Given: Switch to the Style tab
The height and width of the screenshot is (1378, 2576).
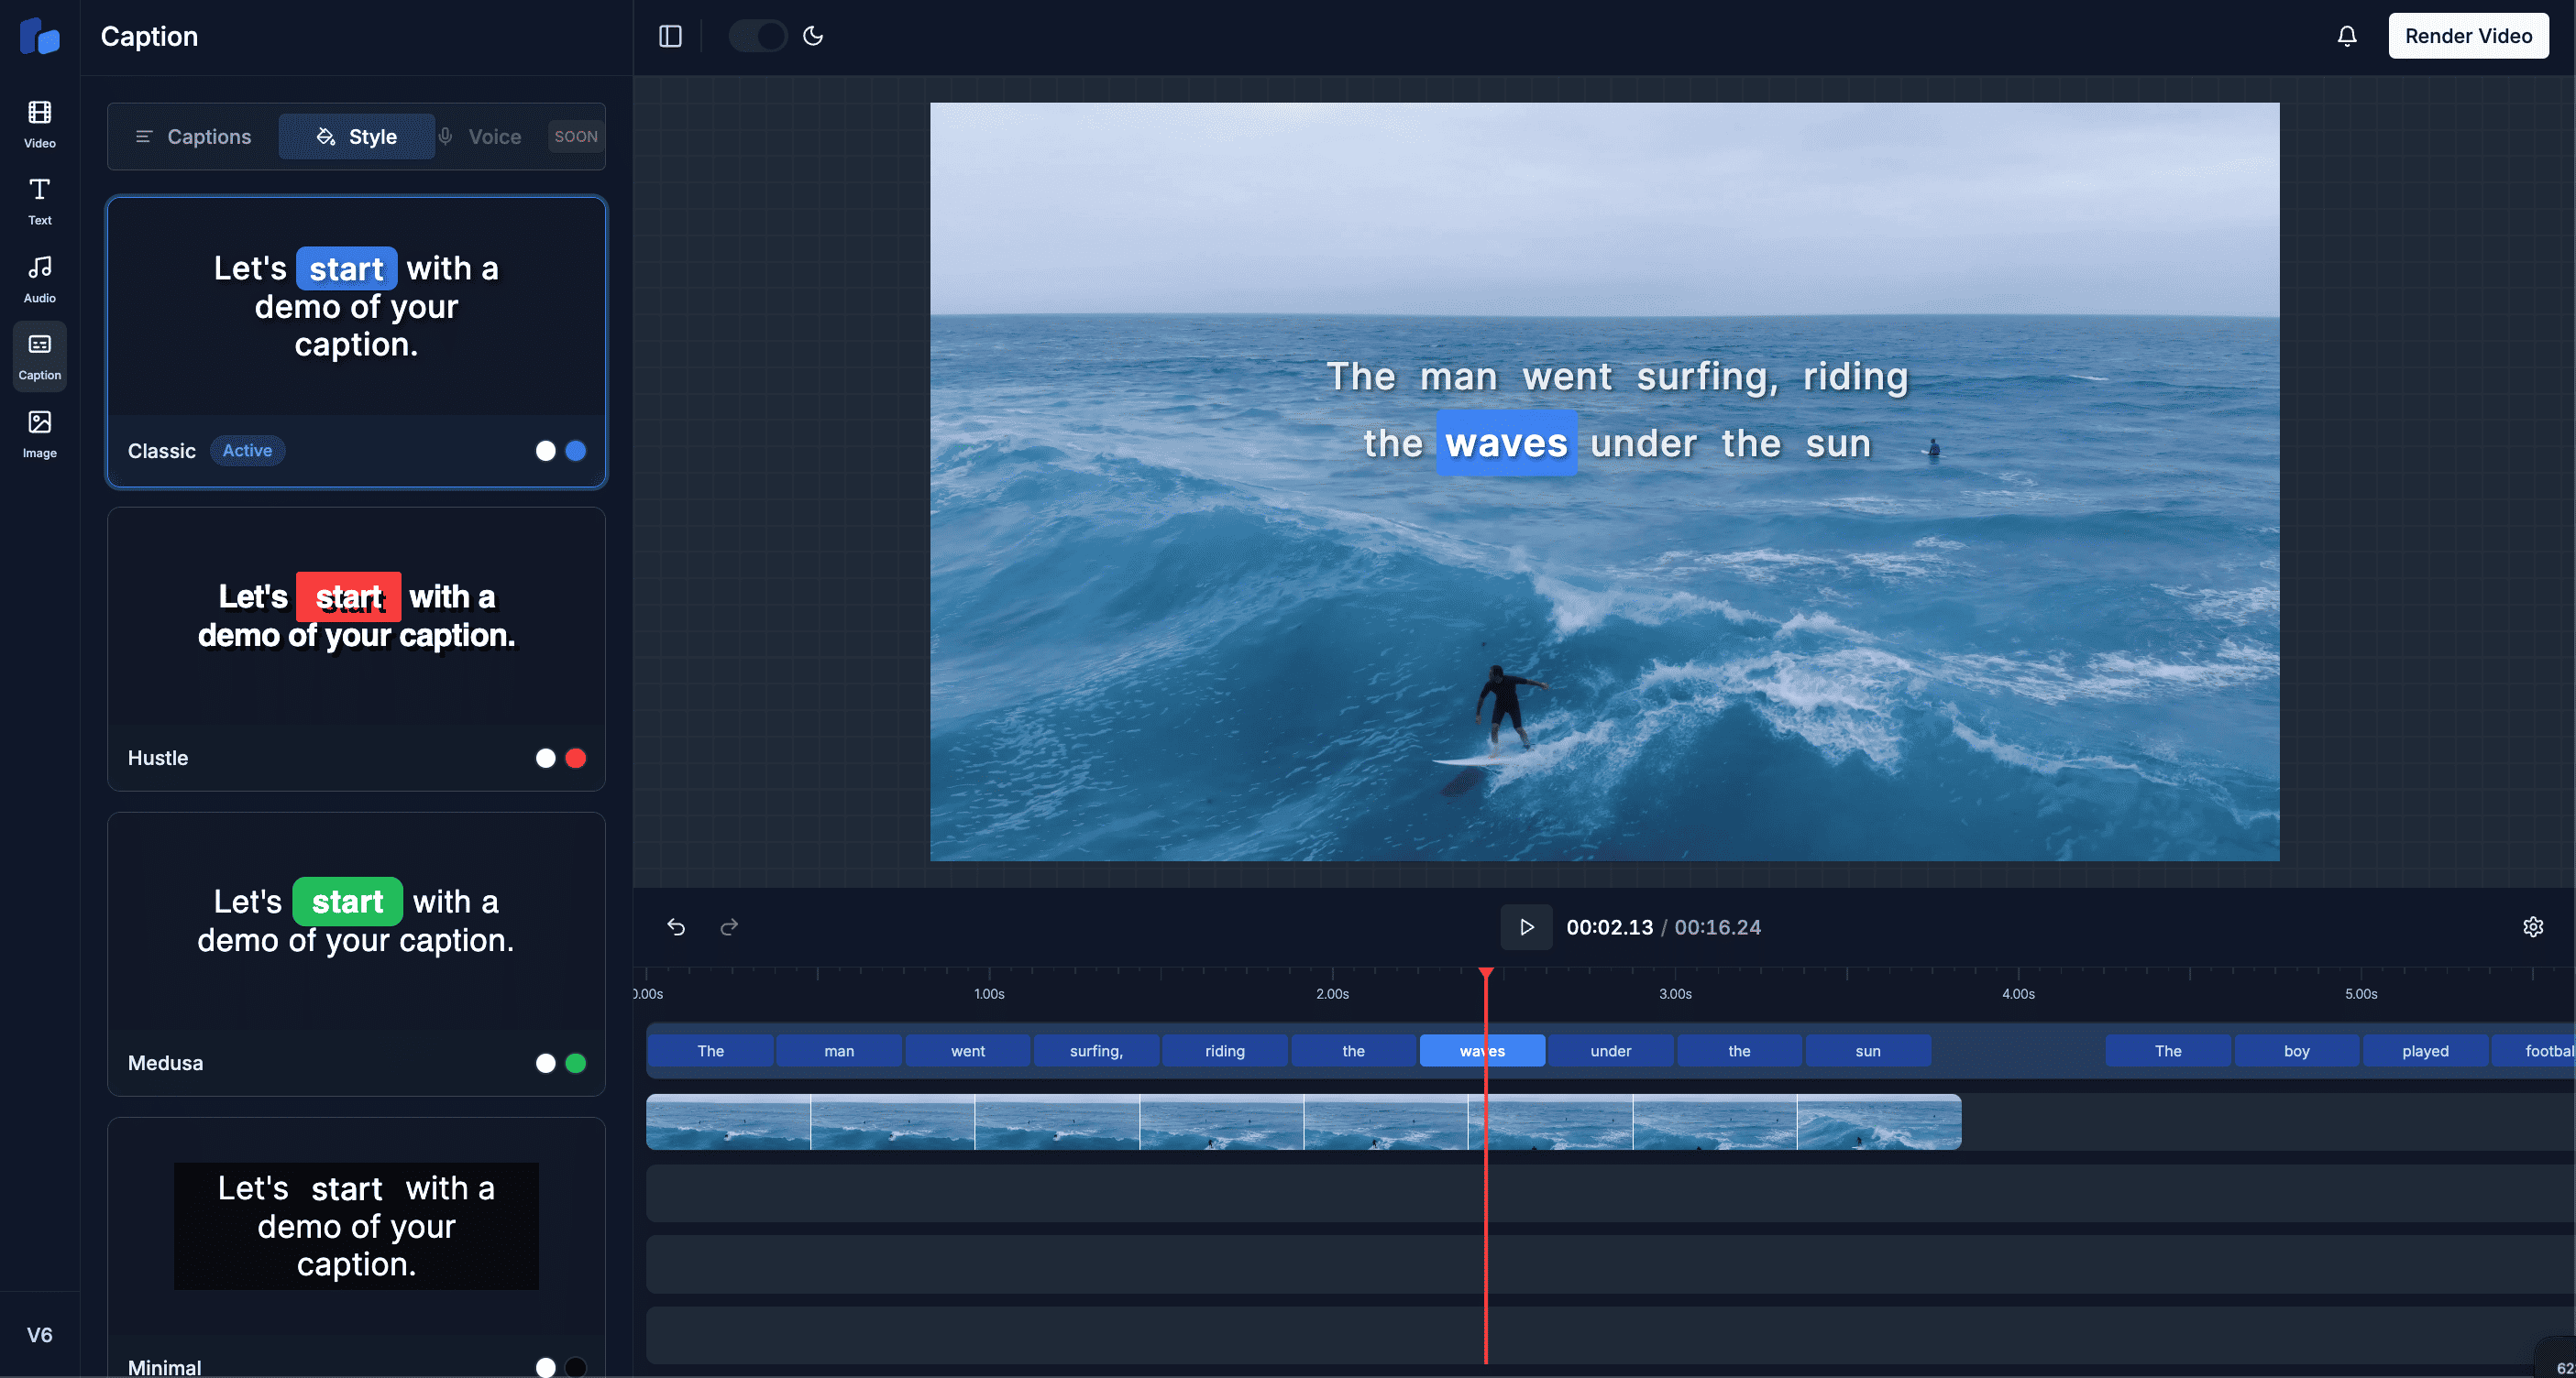Looking at the screenshot, I should (355, 135).
